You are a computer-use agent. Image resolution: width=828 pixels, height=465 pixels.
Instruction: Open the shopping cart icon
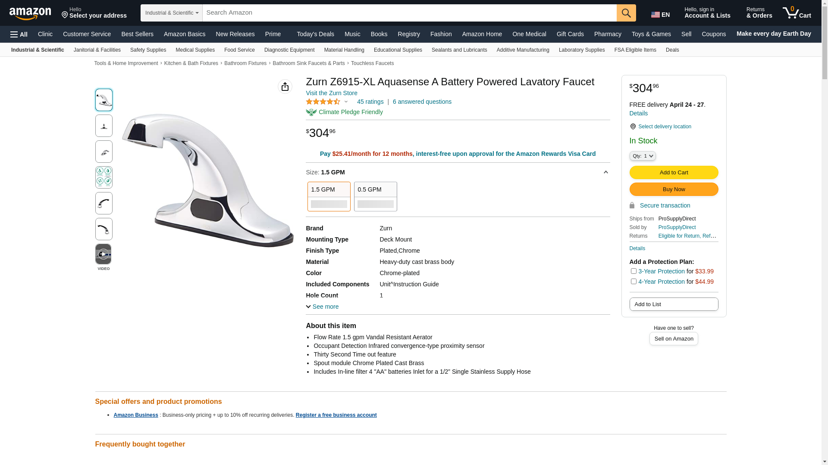797,13
